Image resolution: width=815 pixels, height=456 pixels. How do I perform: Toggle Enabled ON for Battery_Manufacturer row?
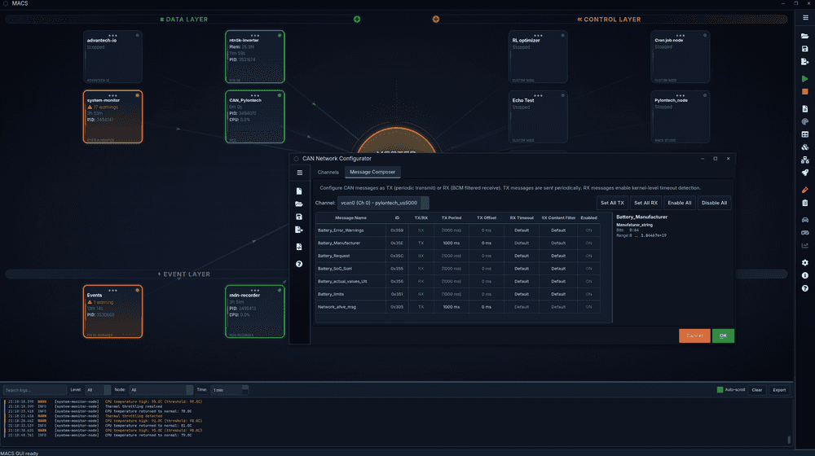pos(589,243)
